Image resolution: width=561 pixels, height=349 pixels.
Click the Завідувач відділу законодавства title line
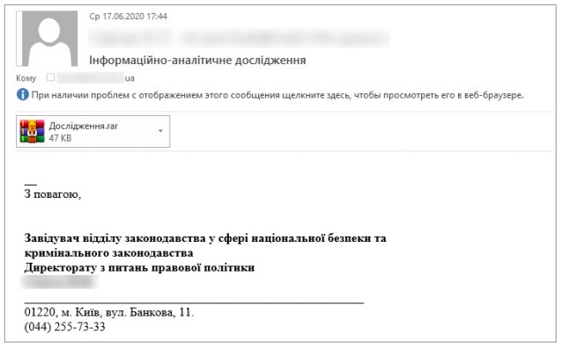(x=205, y=238)
